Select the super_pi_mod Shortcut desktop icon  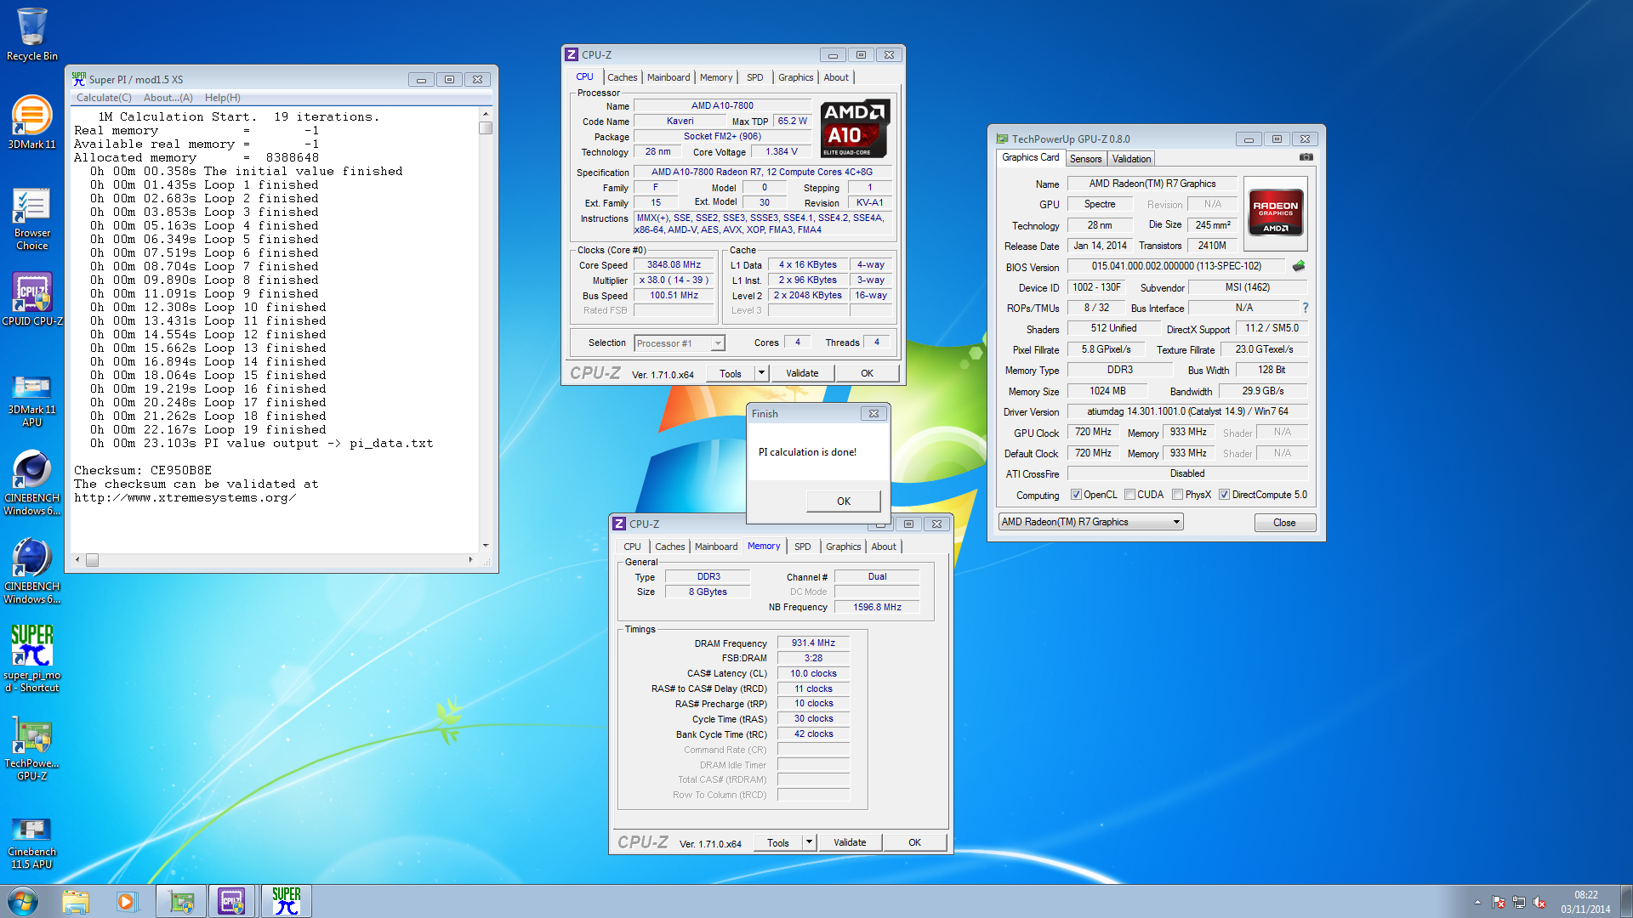31,660
